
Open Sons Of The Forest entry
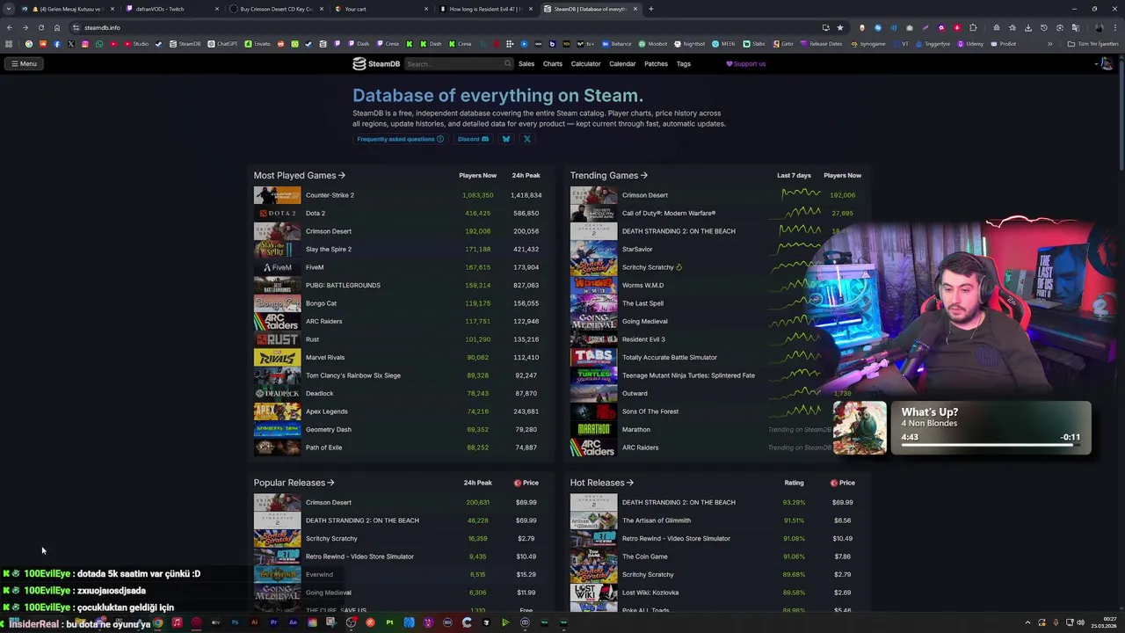point(650,411)
